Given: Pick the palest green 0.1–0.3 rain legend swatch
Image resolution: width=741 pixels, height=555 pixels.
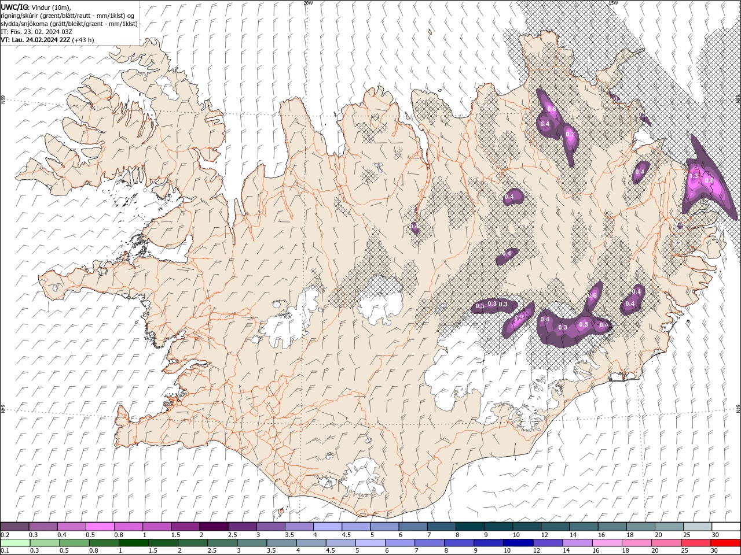Looking at the screenshot, I should (x=16, y=543).
